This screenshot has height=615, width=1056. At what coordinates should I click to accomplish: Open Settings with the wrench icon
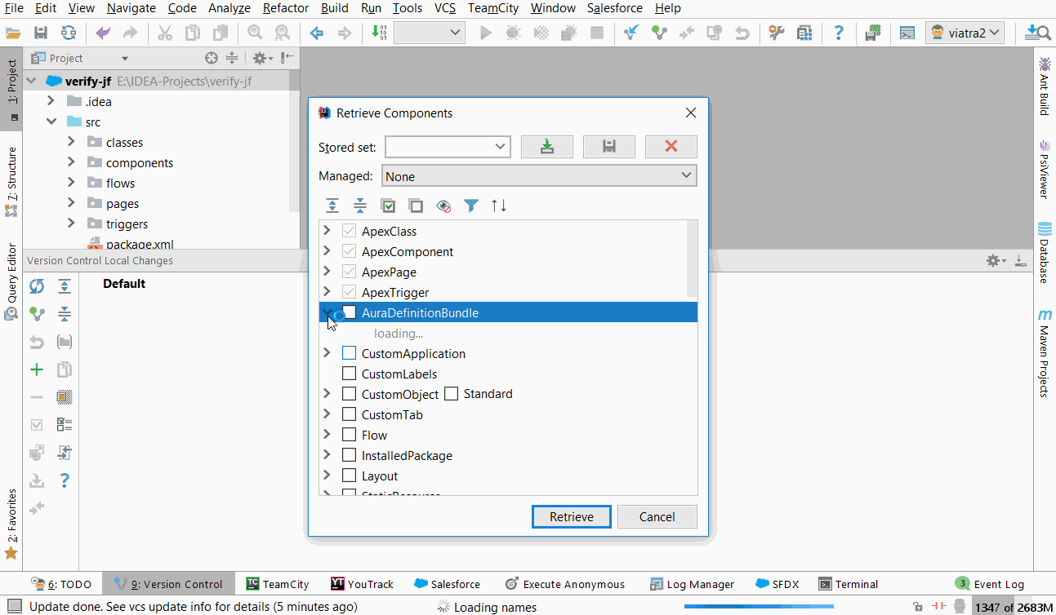pos(777,33)
